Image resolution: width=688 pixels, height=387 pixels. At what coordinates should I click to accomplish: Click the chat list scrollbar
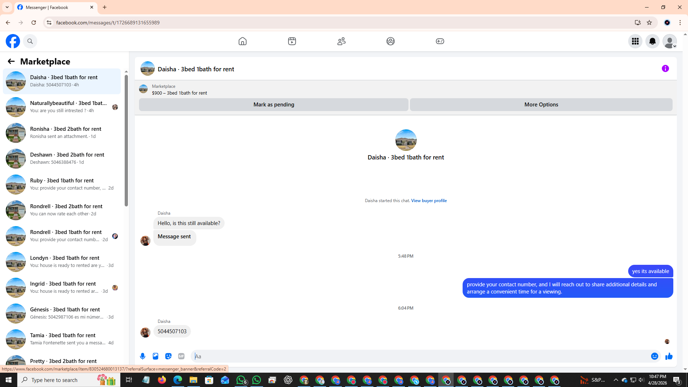click(126, 140)
